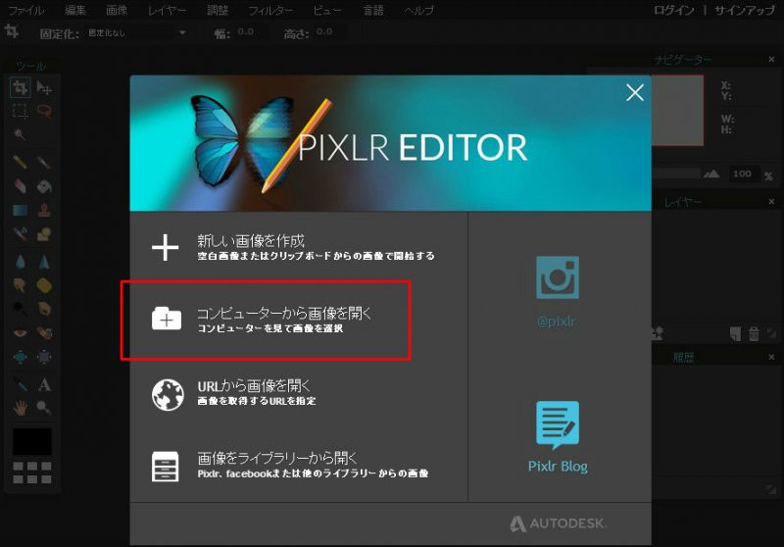Select the Dodge tool
Screen dimensions: 784x547
[20, 309]
